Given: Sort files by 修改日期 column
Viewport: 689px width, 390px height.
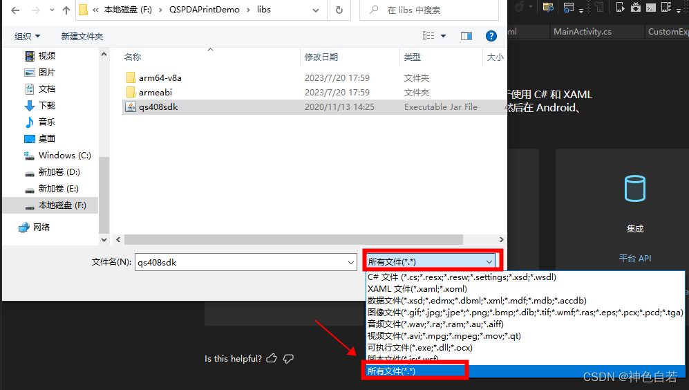Looking at the screenshot, I should [321, 57].
